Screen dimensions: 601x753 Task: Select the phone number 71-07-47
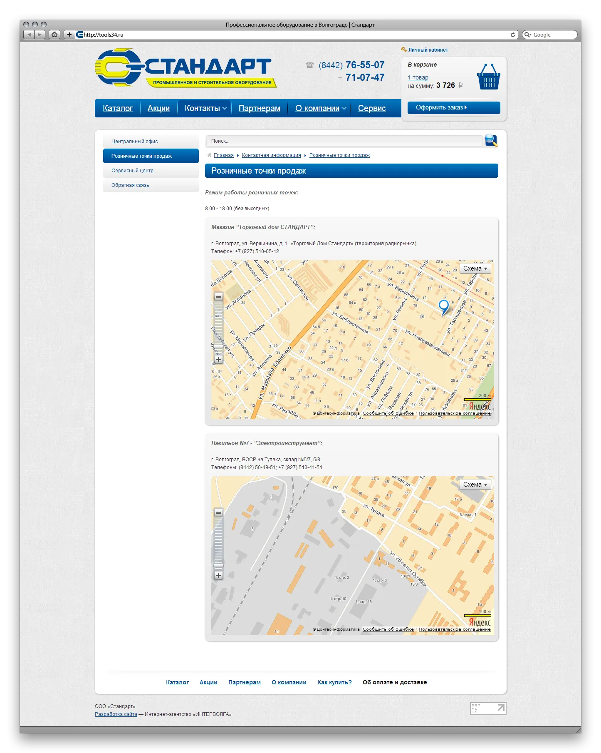[x=365, y=77]
